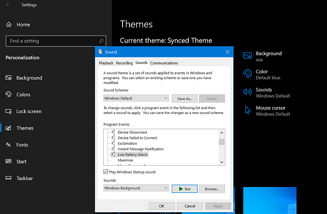Click the Mouse cursor label text
Screen dimensions: 327x214
(x=270, y=108)
